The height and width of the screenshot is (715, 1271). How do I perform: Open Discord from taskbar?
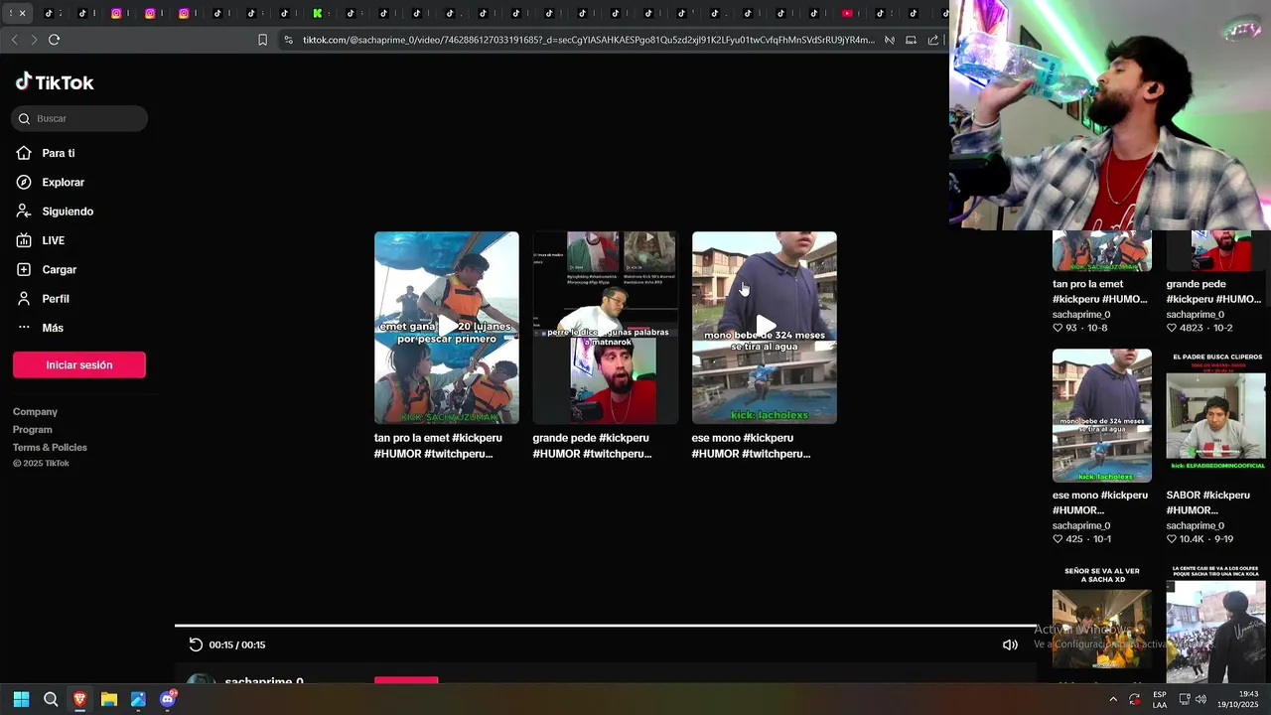pos(168,699)
